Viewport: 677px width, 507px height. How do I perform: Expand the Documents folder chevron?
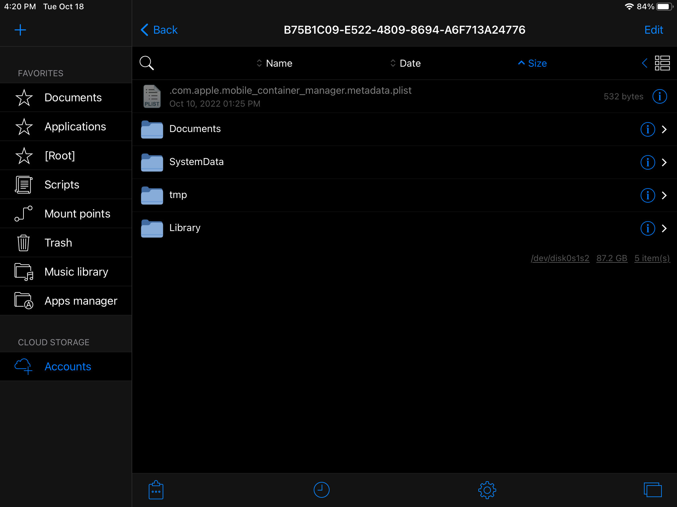[x=664, y=129]
